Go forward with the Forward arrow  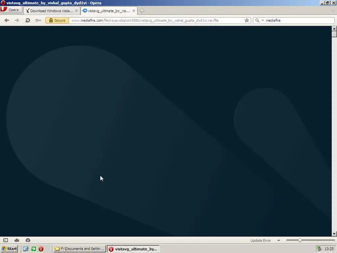(17, 20)
